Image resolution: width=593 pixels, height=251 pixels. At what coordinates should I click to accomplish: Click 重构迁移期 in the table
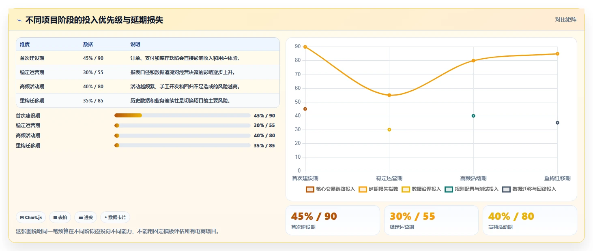tap(32, 101)
